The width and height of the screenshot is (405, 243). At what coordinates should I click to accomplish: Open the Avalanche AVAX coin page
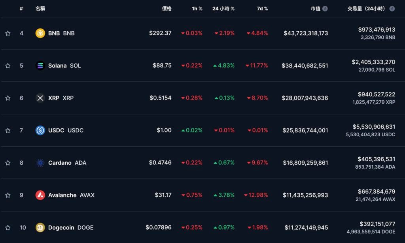(x=71, y=195)
